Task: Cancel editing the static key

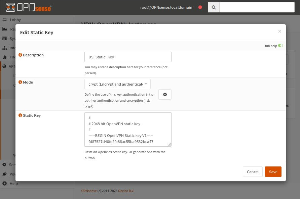Action: [x=253, y=171]
